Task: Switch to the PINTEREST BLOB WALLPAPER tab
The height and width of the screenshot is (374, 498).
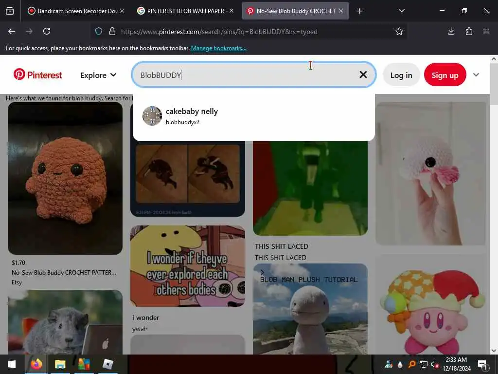Action: (x=185, y=11)
